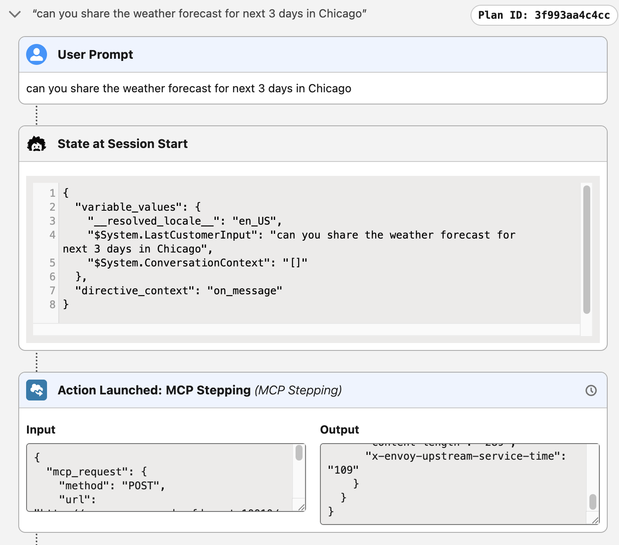Image resolution: width=619 pixels, height=545 pixels.
Task: Click the "$System.ConversationContext" line
Action: (198, 262)
